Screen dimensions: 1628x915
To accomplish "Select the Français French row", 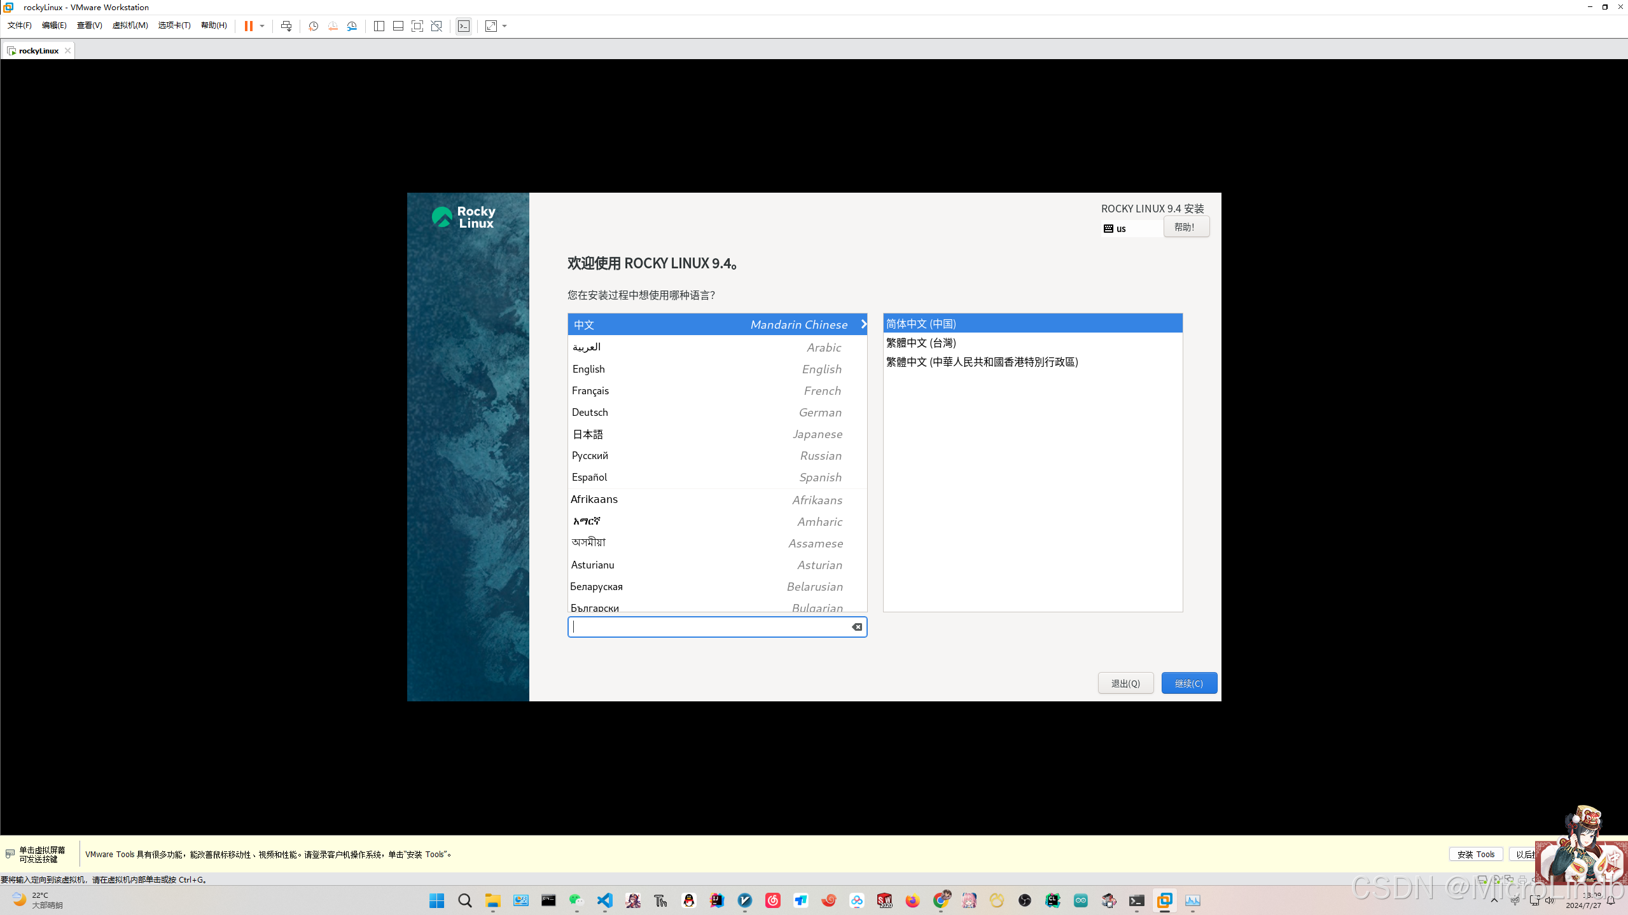I will click(717, 390).
